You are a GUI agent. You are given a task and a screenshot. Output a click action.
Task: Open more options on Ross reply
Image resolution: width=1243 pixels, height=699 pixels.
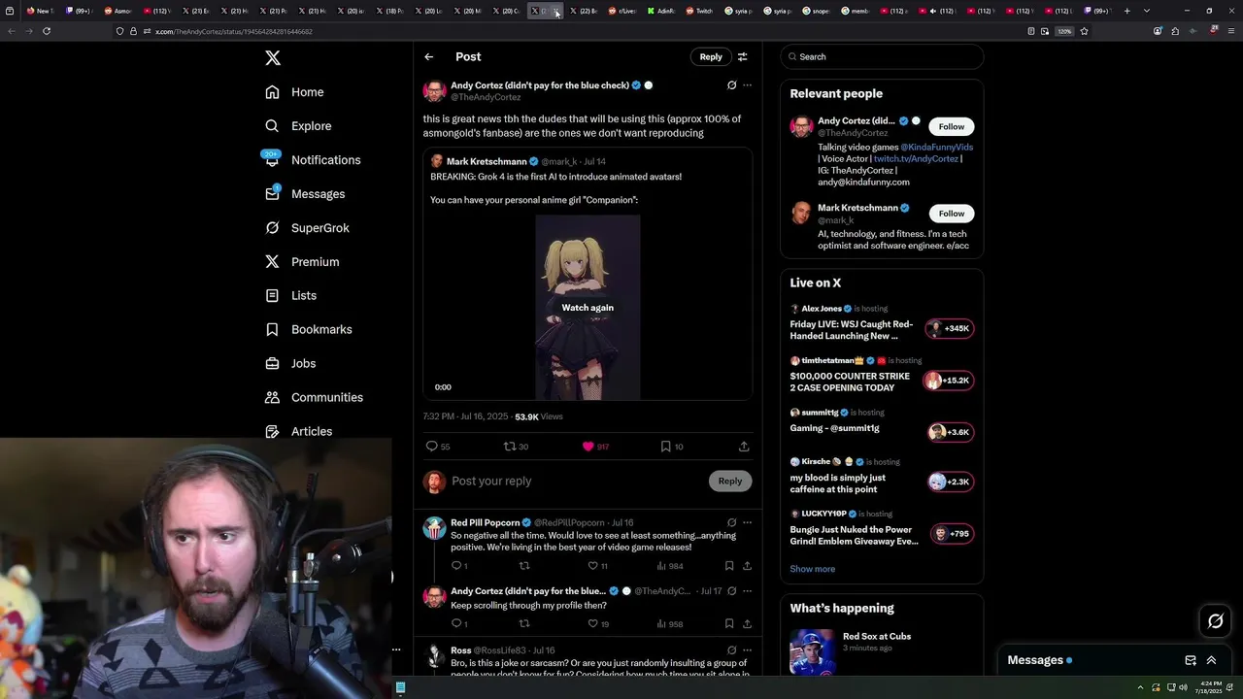747,650
